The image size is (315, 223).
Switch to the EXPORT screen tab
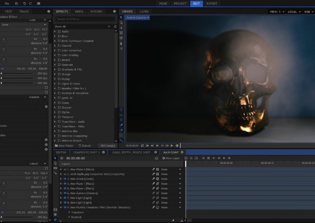click(212, 4)
